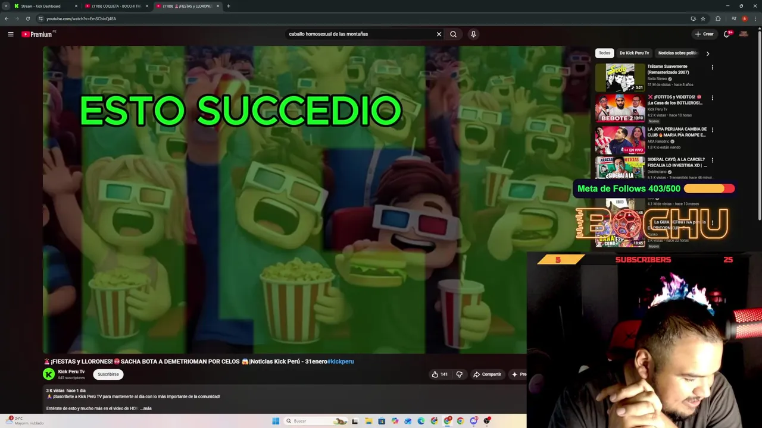The width and height of the screenshot is (762, 428).
Task: Like the video with thumbs up
Action: click(439, 374)
